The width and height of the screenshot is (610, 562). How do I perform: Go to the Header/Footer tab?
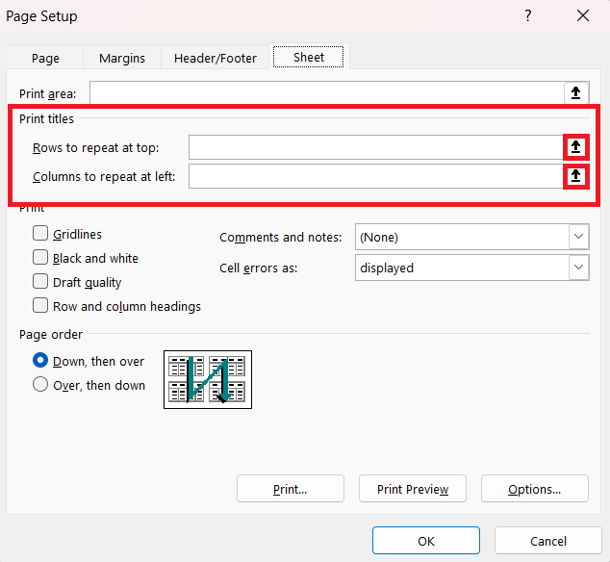pyautogui.click(x=216, y=58)
